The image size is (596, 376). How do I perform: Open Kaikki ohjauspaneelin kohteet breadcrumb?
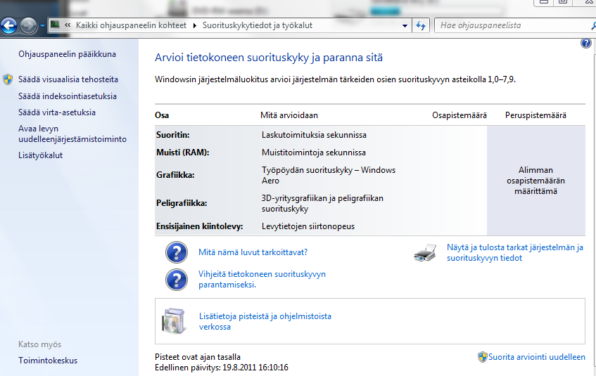pyautogui.click(x=131, y=25)
